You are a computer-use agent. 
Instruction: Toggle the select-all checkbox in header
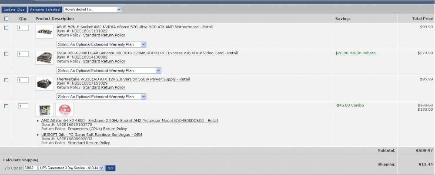tap(7, 19)
